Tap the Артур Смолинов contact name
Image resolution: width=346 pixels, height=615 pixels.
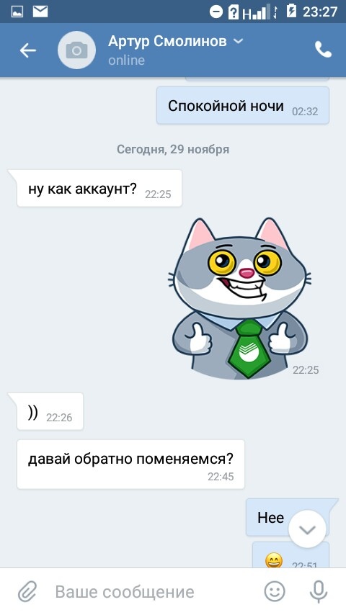(167, 41)
